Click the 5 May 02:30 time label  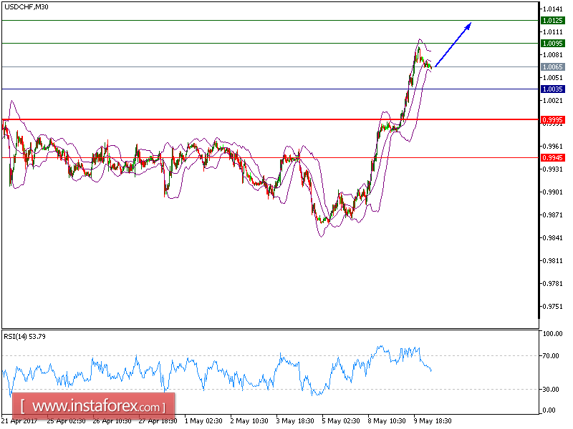(341, 421)
